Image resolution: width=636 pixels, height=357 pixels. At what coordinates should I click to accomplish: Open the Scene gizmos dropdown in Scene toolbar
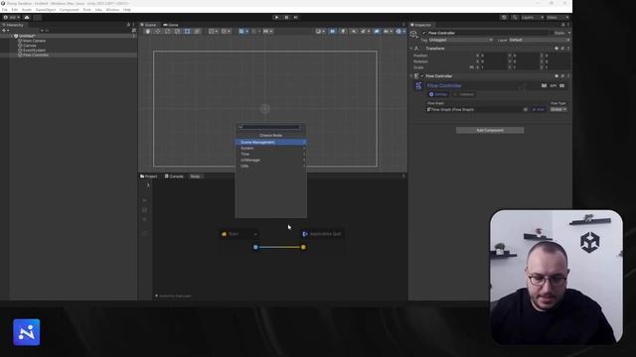click(x=400, y=31)
